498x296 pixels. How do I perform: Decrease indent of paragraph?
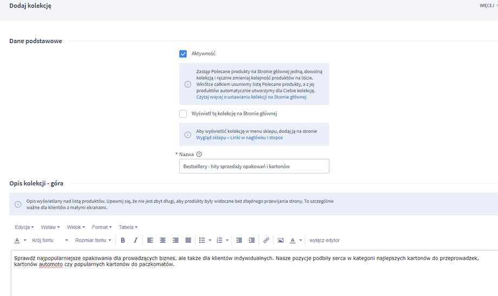[239, 240]
